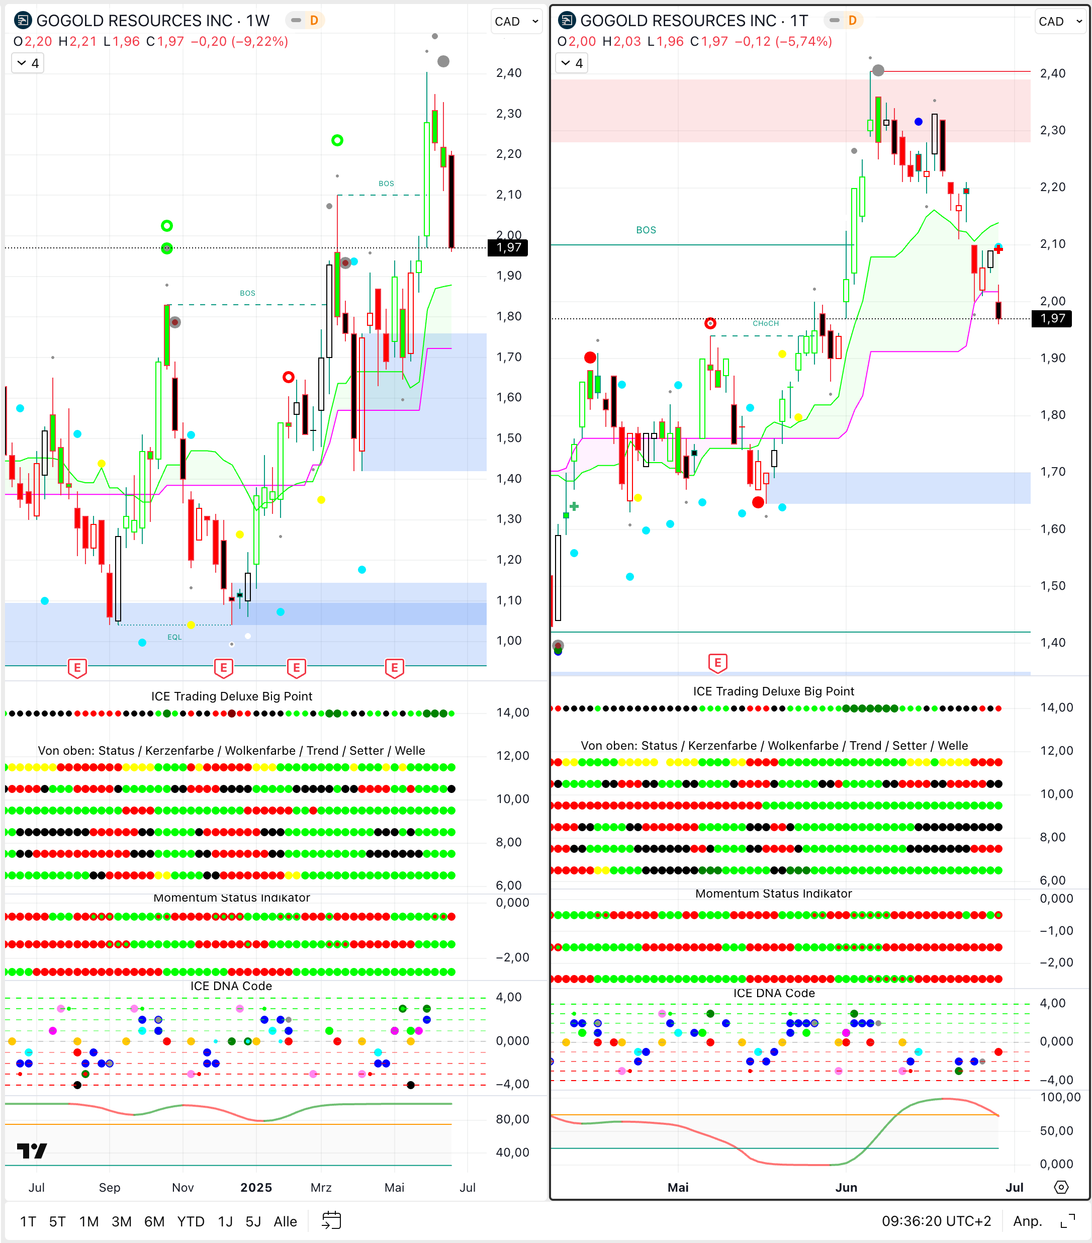Click the TradingView logo on left chart
Viewport: 1092px width, 1243px height.
point(32,1150)
